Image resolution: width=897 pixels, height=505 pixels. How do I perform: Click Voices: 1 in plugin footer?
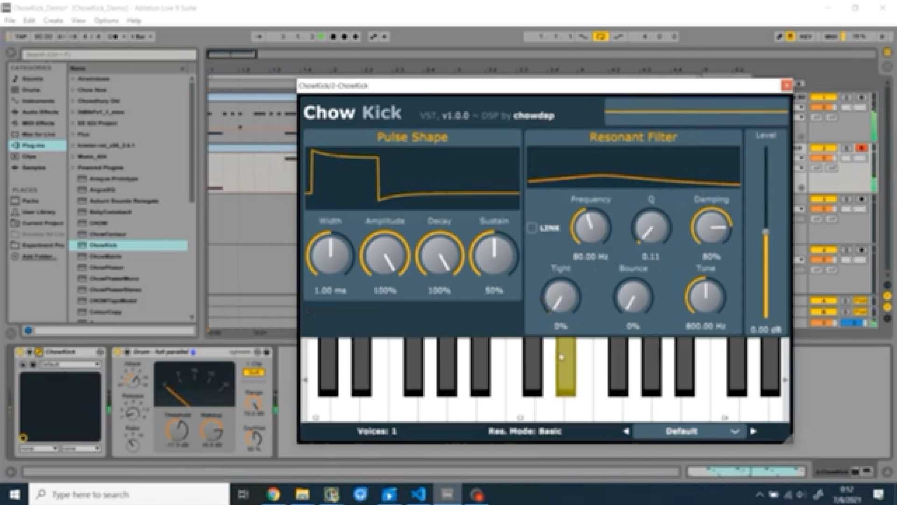coord(377,431)
